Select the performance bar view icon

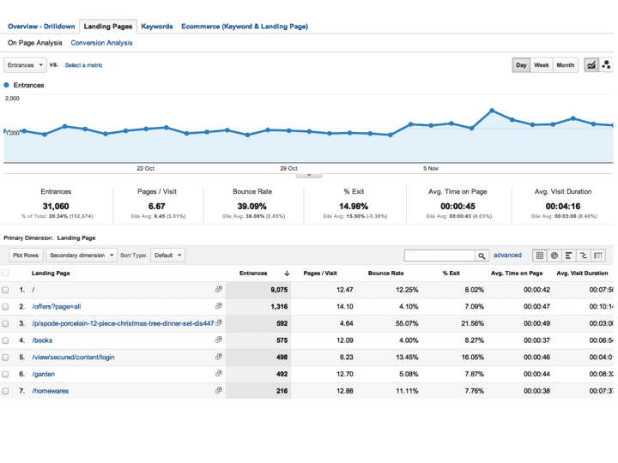pos(568,256)
